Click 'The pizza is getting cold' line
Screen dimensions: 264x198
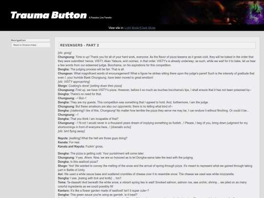tap(101, 154)
